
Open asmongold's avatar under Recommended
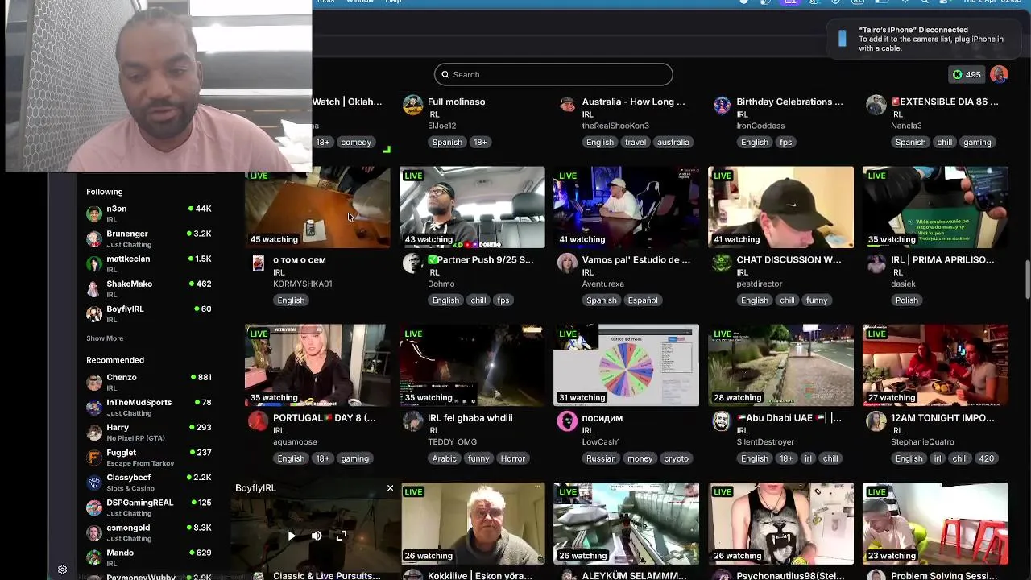[94, 532]
